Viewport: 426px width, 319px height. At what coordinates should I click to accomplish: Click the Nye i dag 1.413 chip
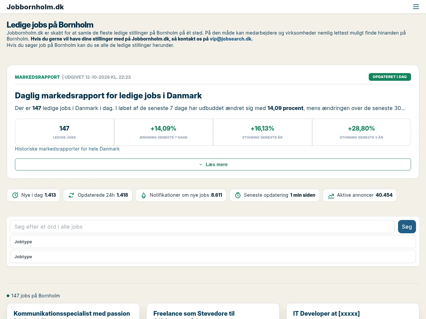point(34,195)
